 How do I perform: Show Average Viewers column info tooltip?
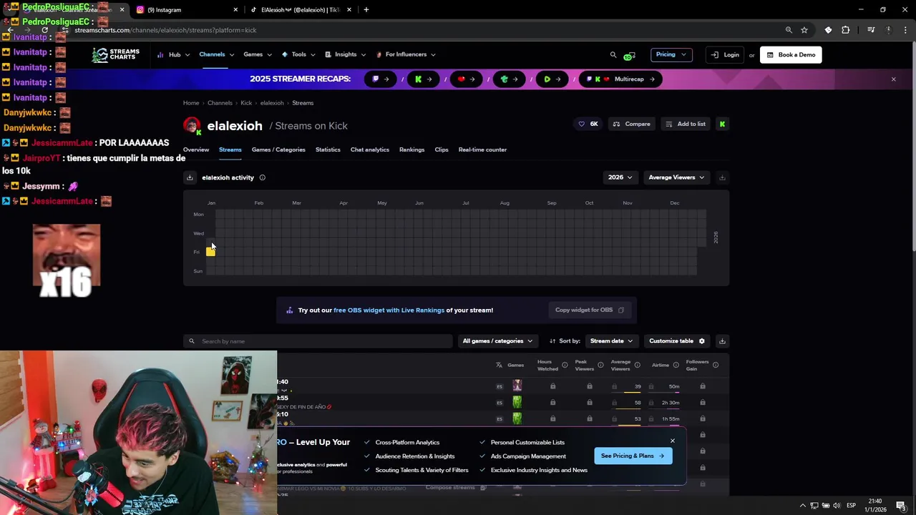point(636,365)
